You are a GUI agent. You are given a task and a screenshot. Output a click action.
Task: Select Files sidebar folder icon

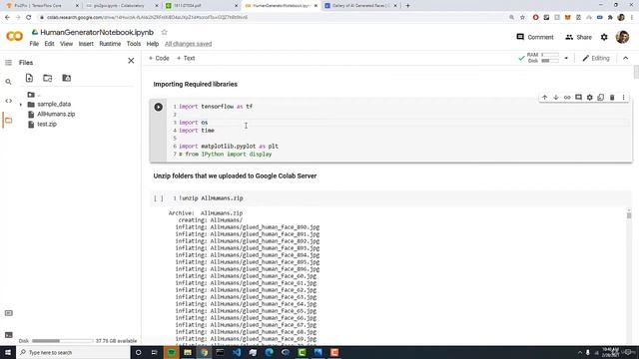pyautogui.click(x=9, y=120)
